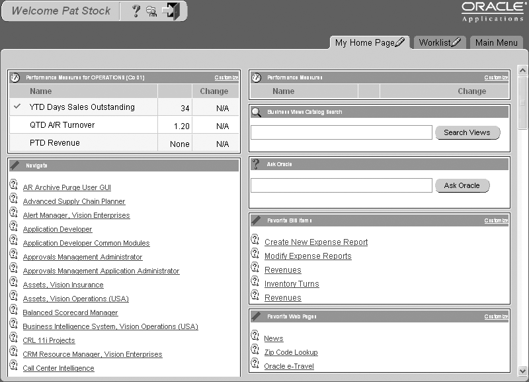529x382 pixels.
Task: Open Advanced Supply Chain Planner link
Action: click(74, 201)
